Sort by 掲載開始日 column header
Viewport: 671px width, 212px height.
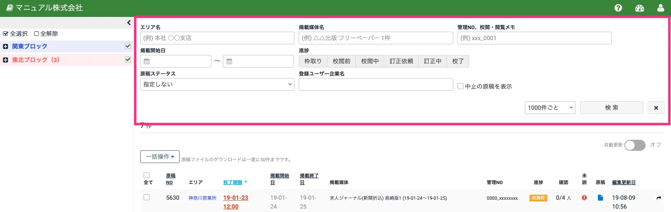click(280, 179)
